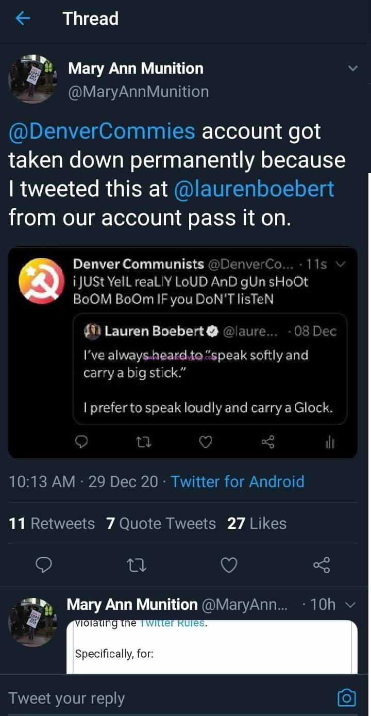Tap the Tweet your reply field
The image size is (371, 716).
155,698
